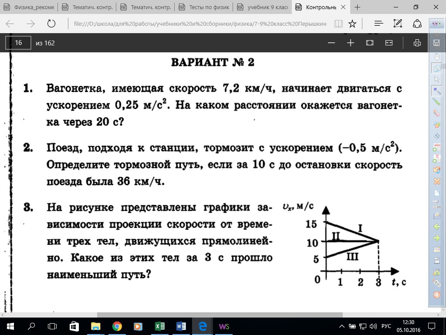Image resolution: width=446 pixels, height=335 pixels.
Task: Click the add text abc tool
Action: pos(436,147)
